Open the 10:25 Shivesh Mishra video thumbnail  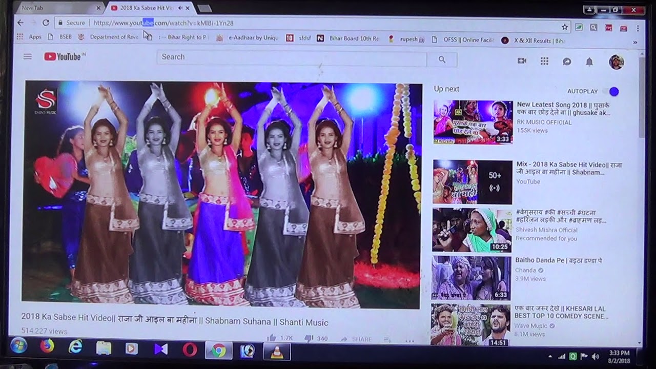point(472,230)
